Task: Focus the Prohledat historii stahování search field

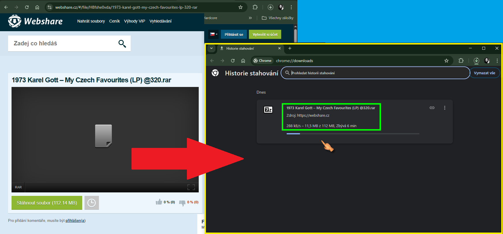Action: point(375,73)
